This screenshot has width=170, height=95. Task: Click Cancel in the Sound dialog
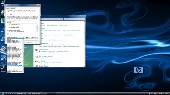[x=29, y=42]
